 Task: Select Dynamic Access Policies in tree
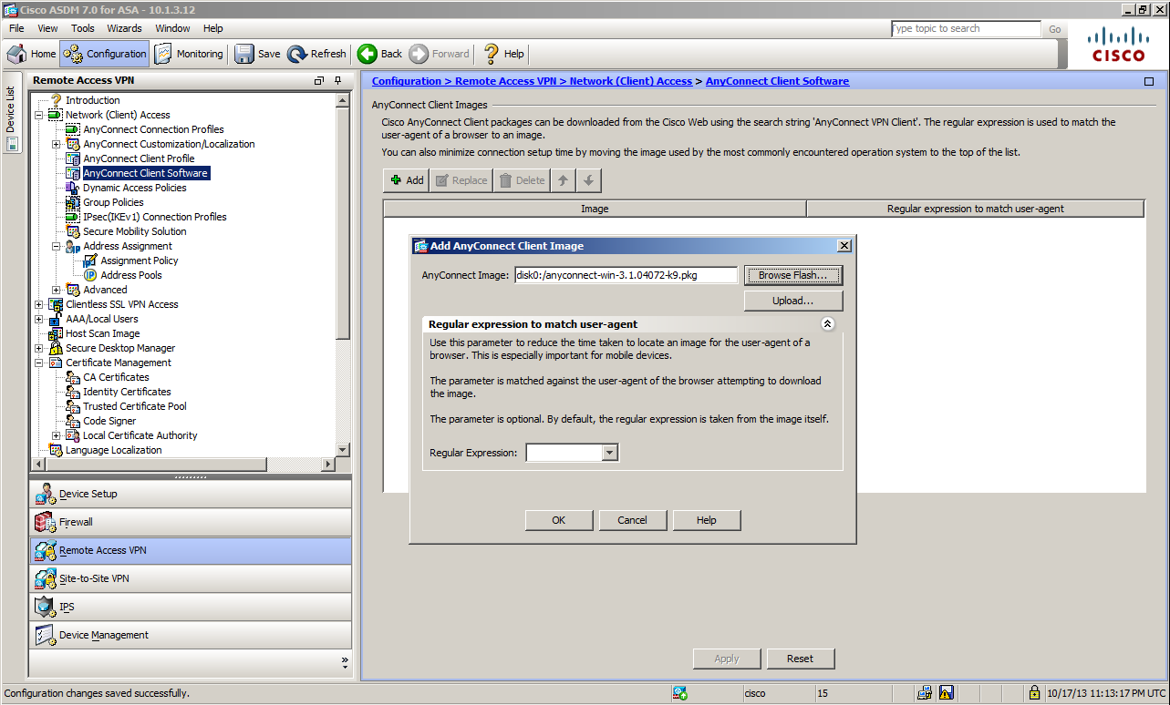[x=135, y=188]
